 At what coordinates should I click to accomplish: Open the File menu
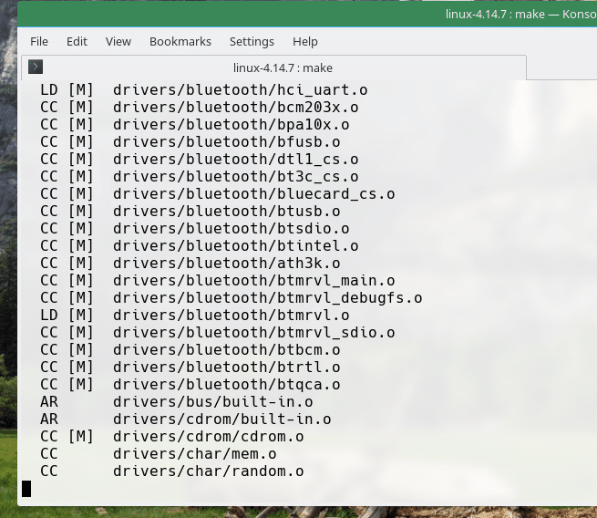point(39,41)
